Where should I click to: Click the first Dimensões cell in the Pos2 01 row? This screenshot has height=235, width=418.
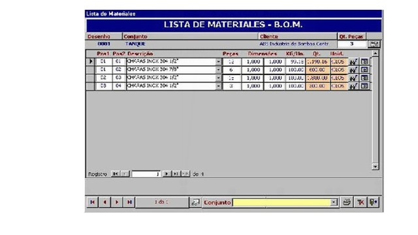(253, 62)
